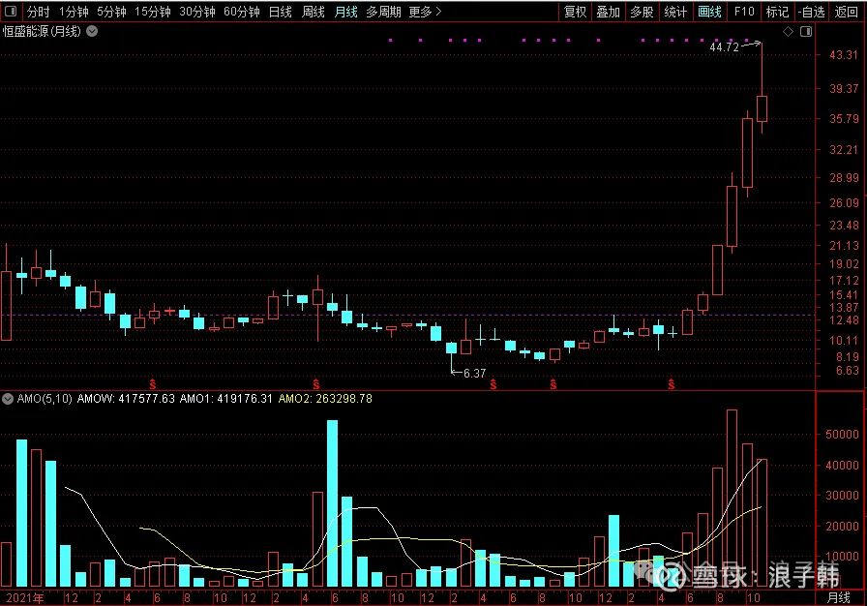
Task: Click the red S marker right of 6.37 label
Action: coord(493,384)
